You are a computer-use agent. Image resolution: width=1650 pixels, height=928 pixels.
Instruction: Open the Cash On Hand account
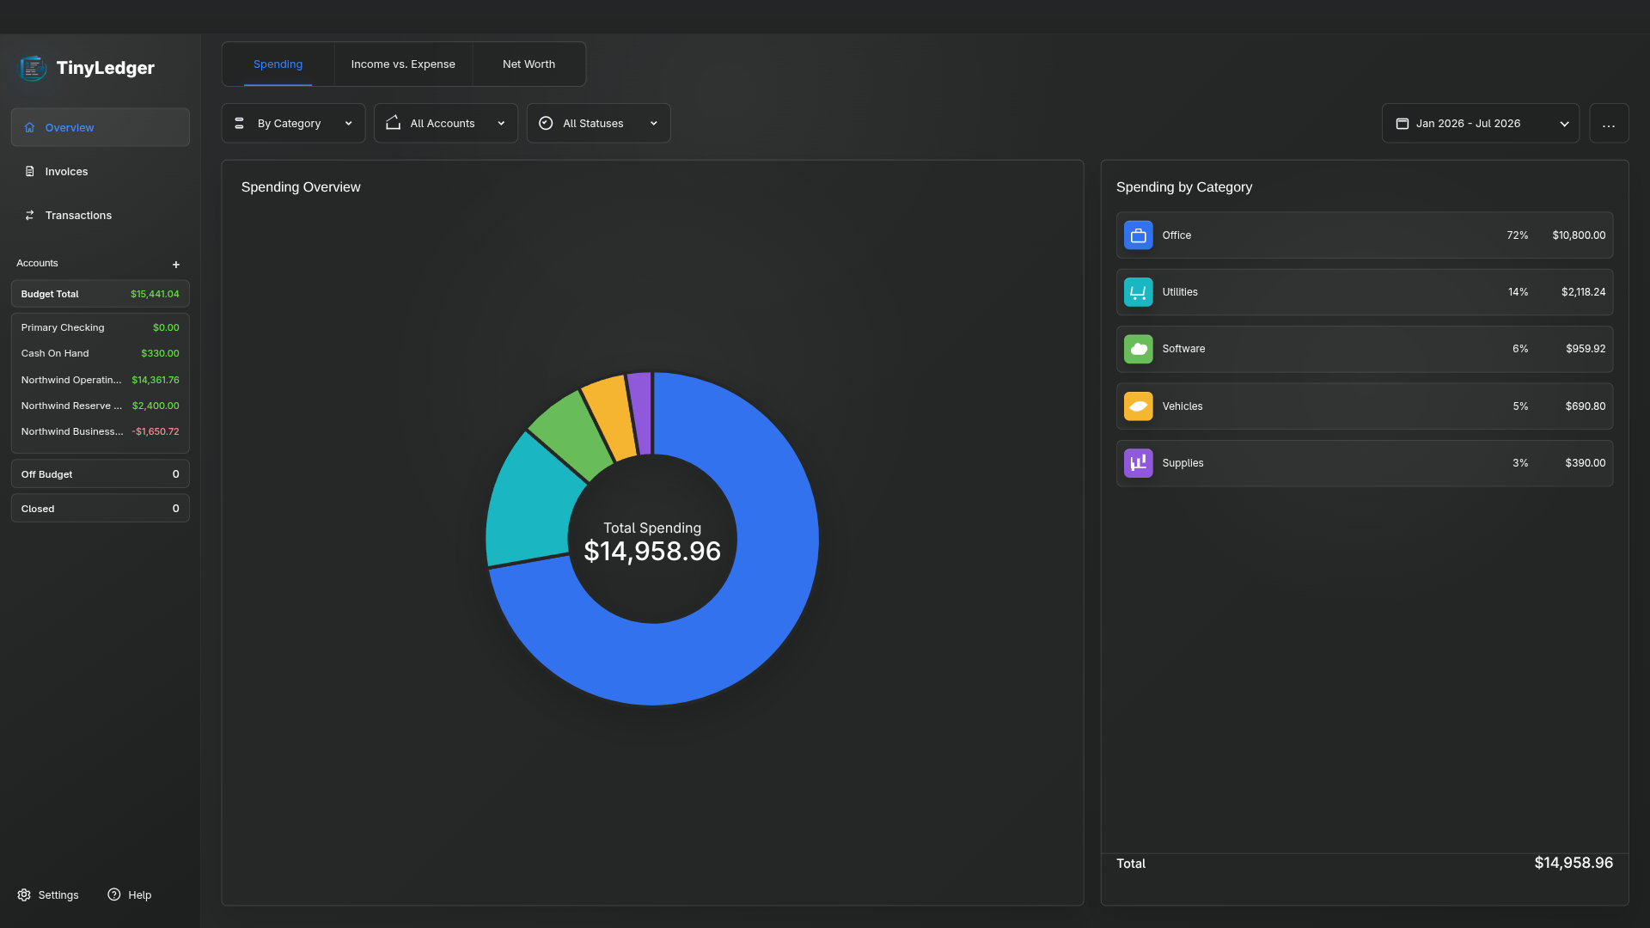tap(100, 353)
